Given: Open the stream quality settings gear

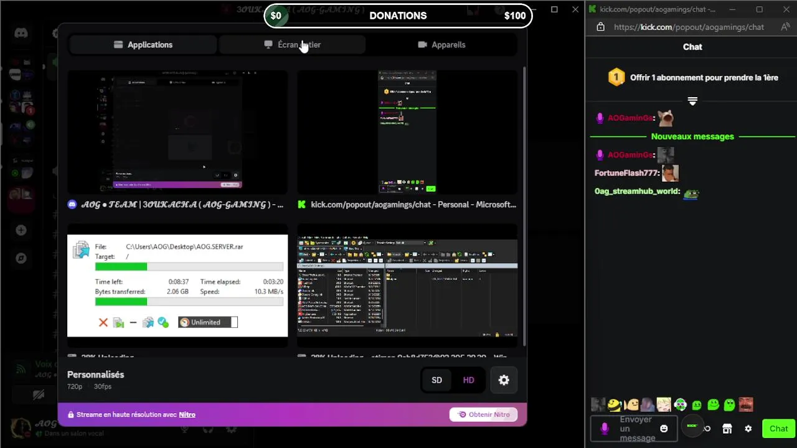Looking at the screenshot, I should point(504,380).
